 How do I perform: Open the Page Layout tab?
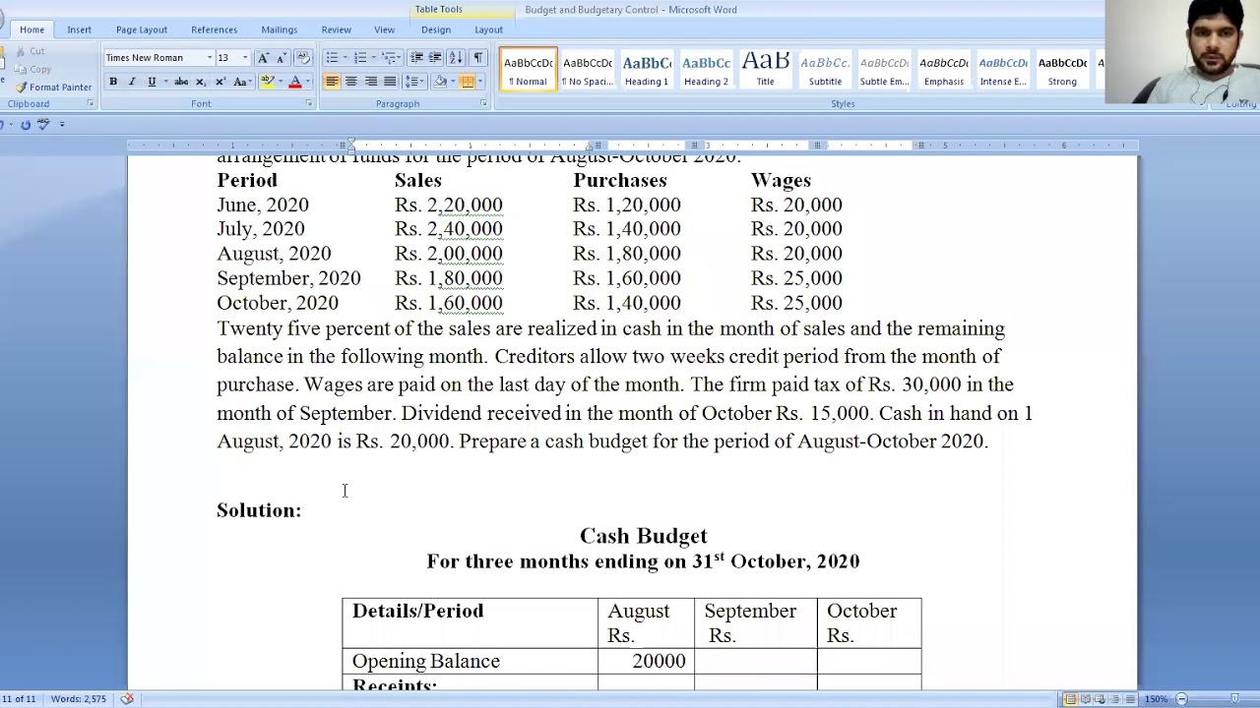coord(142,29)
